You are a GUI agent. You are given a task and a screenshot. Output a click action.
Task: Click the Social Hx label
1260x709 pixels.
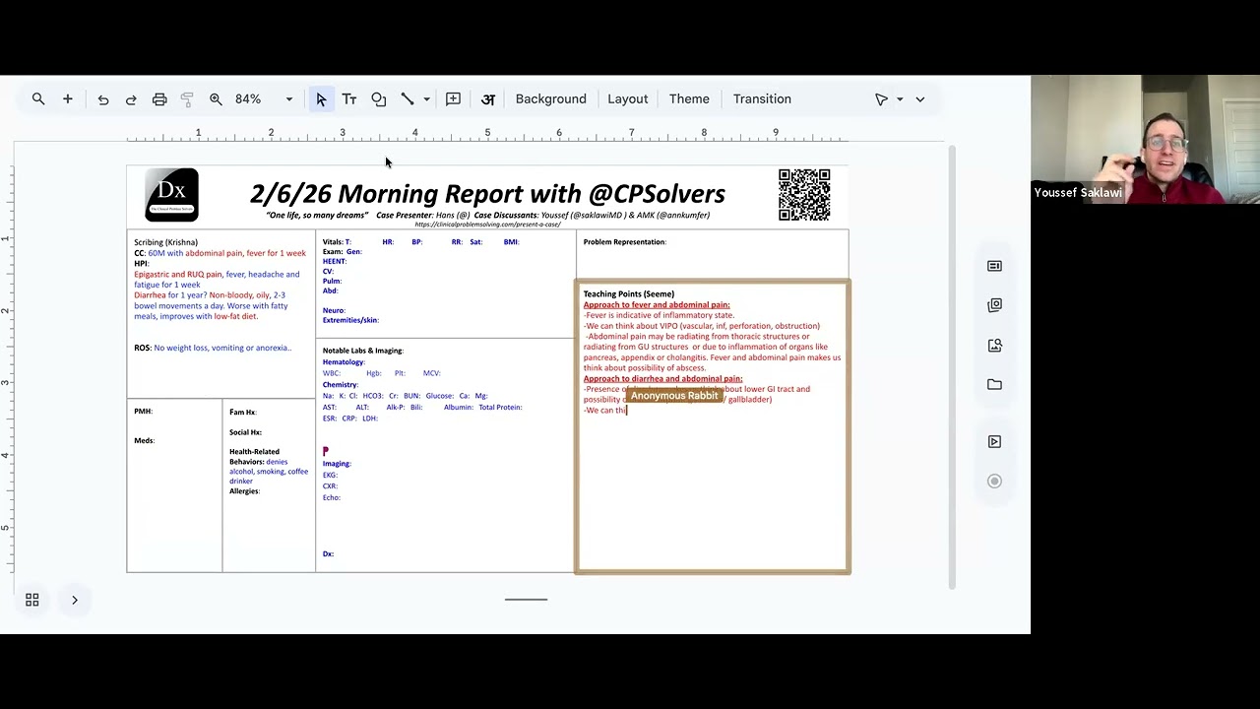[x=245, y=432]
